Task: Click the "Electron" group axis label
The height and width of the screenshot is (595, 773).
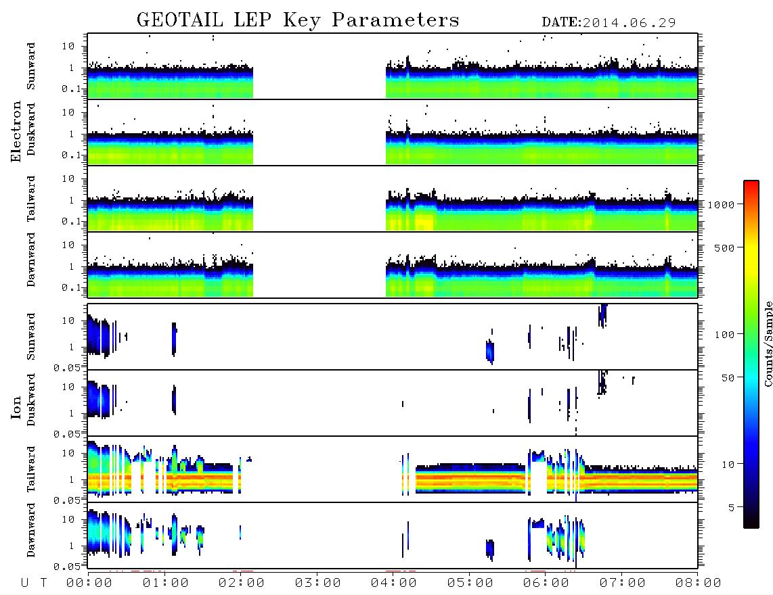Action: 16,131
